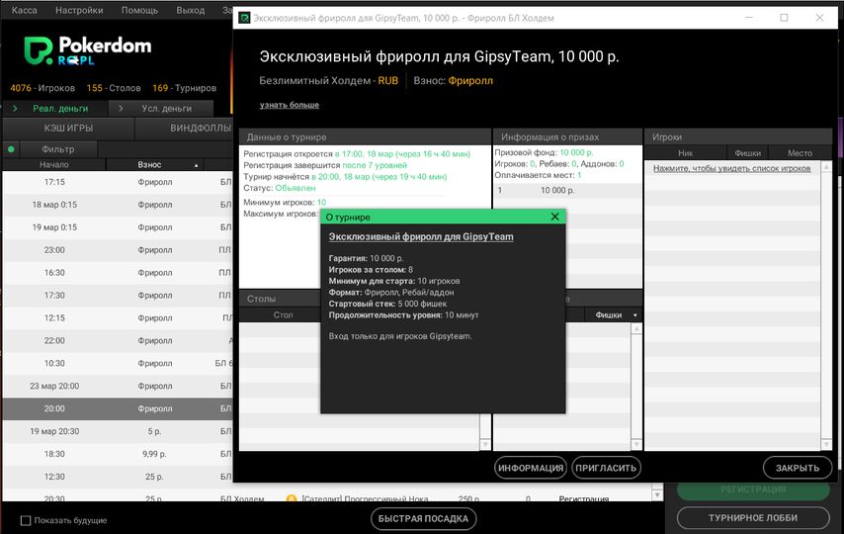The width and height of the screenshot is (844, 534).
Task: Select the '23 мар 20:00' tournament row
Action: 118,386
